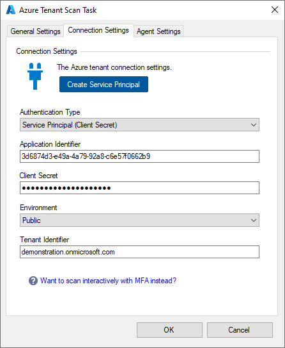Open the Agent Settings tab
The image size is (285, 348).
point(158,31)
